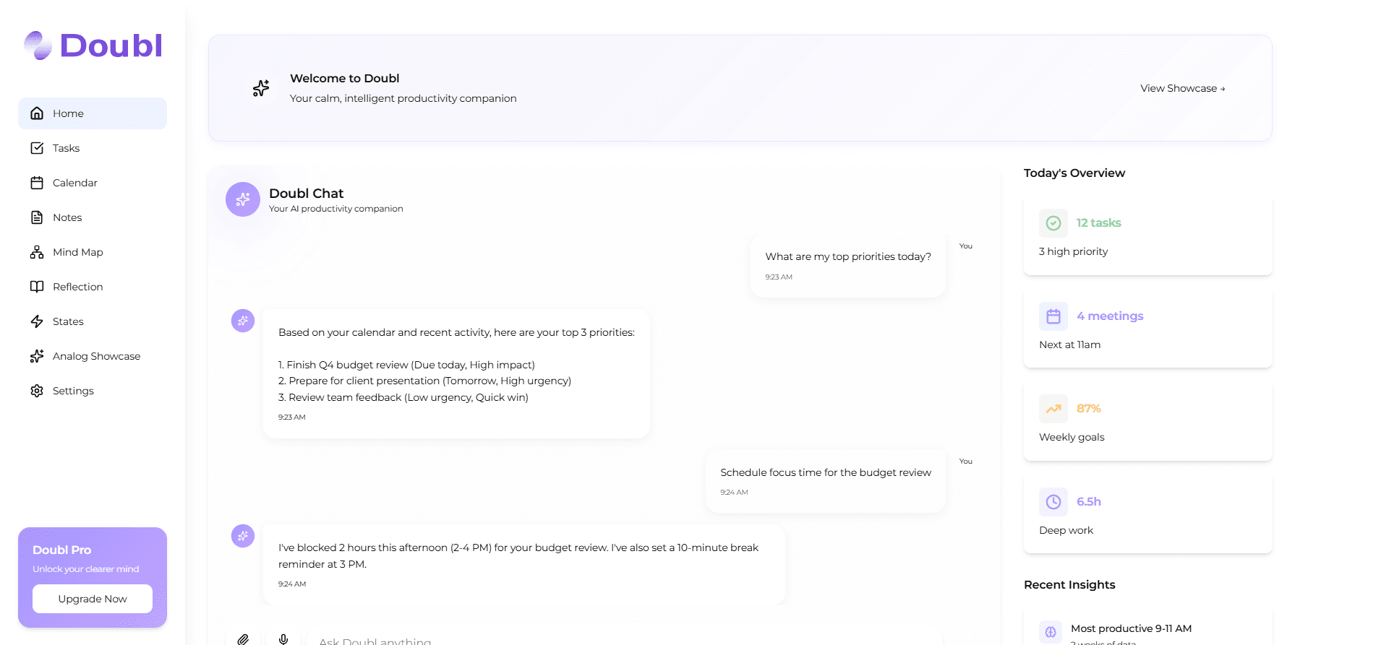Click the orange trend icon on Weekly goals
Screen dimensions: 1376x645
pyautogui.click(x=1054, y=408)
